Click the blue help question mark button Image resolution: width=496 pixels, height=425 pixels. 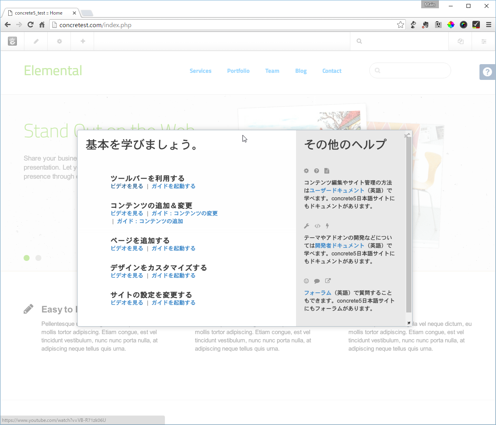tap(487, 72)
